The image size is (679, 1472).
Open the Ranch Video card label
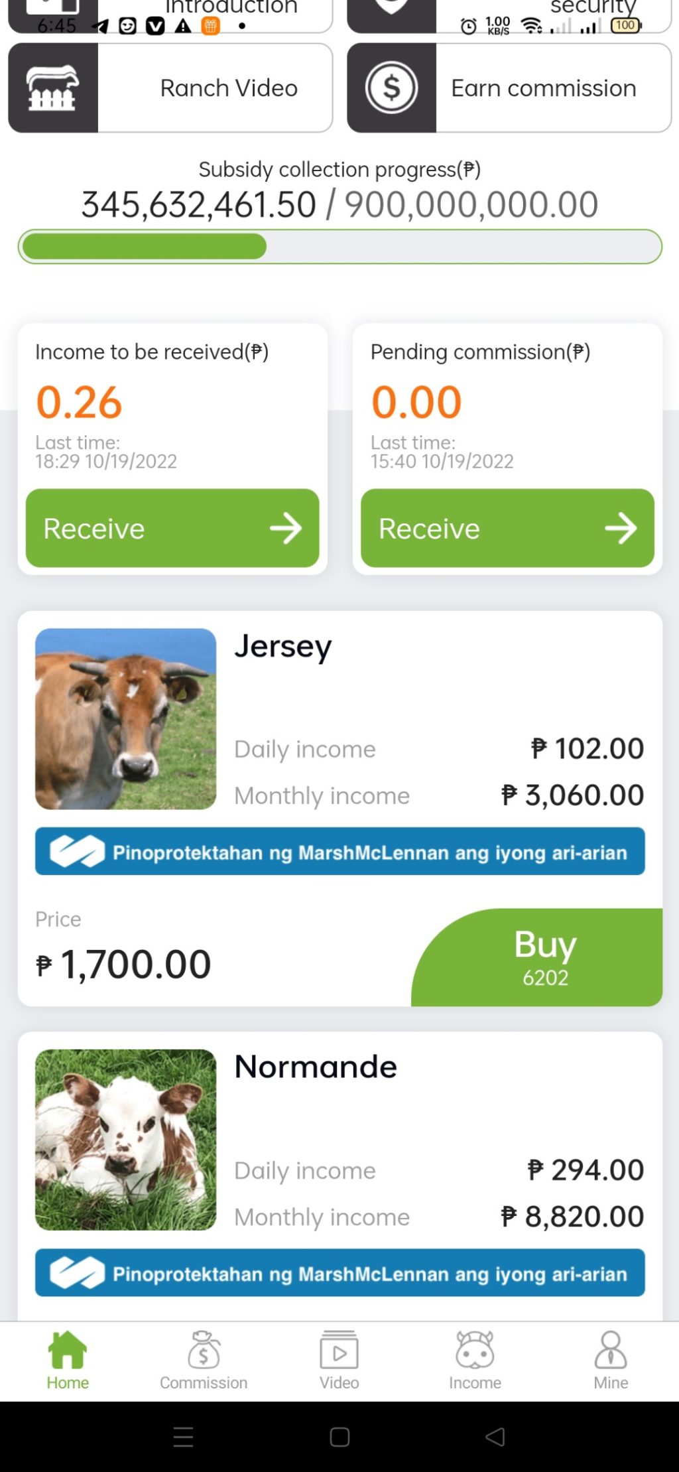pyautogui.click(x=229, y=88)
